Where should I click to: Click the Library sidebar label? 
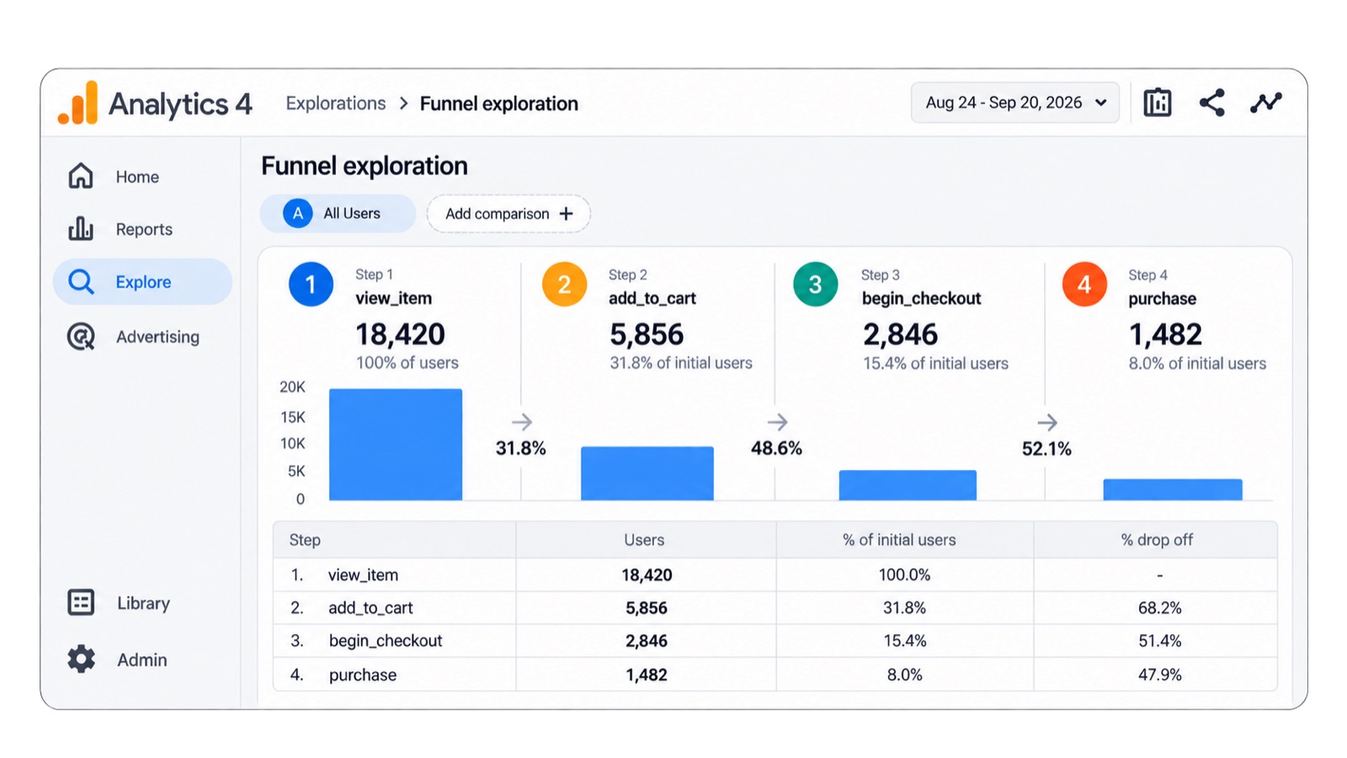143,603
